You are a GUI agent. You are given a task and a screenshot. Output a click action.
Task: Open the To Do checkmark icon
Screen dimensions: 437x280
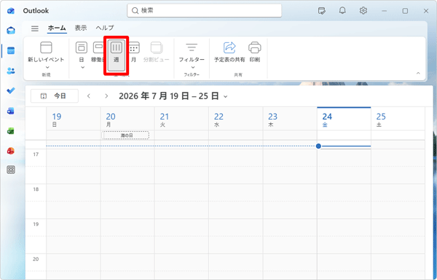(x=11, y=90)
